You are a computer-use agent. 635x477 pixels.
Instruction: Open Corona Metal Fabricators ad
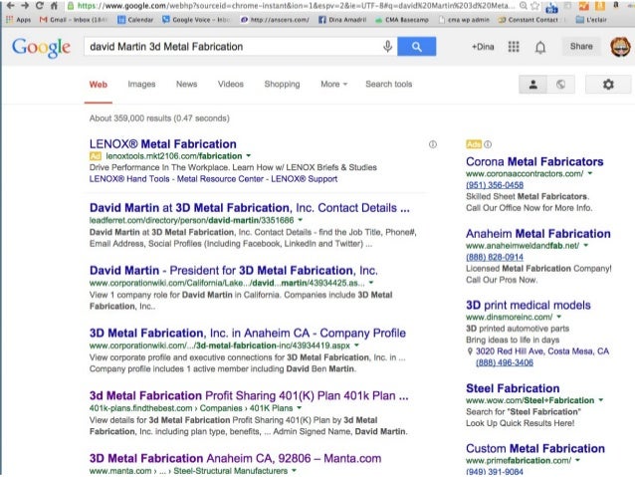534,161
